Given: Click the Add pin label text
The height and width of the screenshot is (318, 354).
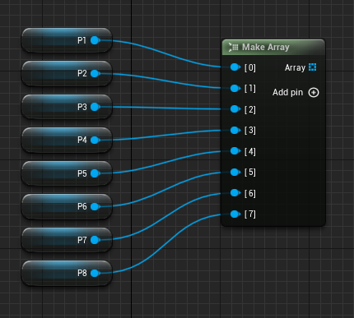Looking at the screenshot, I should coord(287,93).
